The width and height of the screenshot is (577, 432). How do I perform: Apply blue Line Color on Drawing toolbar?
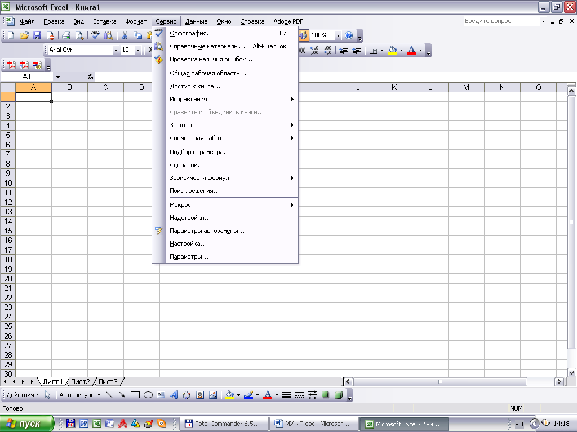(x=248, y=395)
